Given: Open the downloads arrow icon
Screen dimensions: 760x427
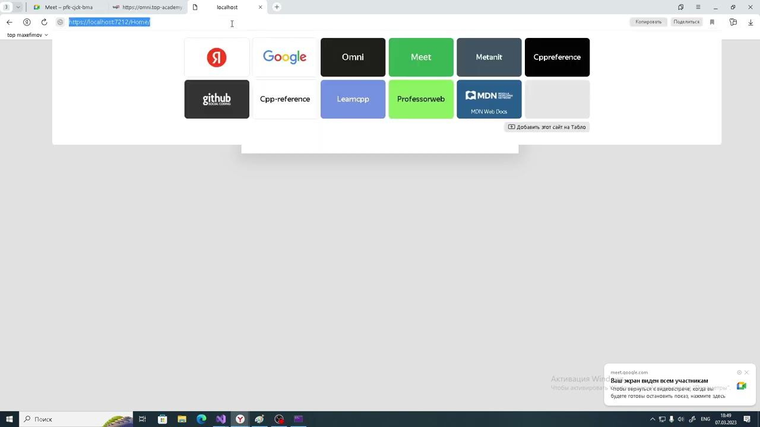Looking at the screenshot, I should pyautogui.click(x=750, y=22).
